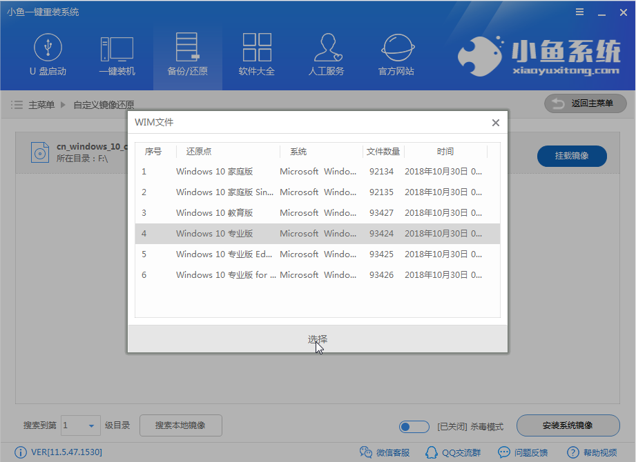Open the U盘启动 USB boot icon
This screenshot has height=462, width=636.
click(48, 48)
